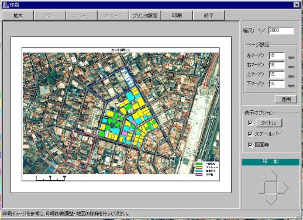Viewport: 303px width, 220px height.
Task: Click the 終了 exit button
Action: point(209,16)
